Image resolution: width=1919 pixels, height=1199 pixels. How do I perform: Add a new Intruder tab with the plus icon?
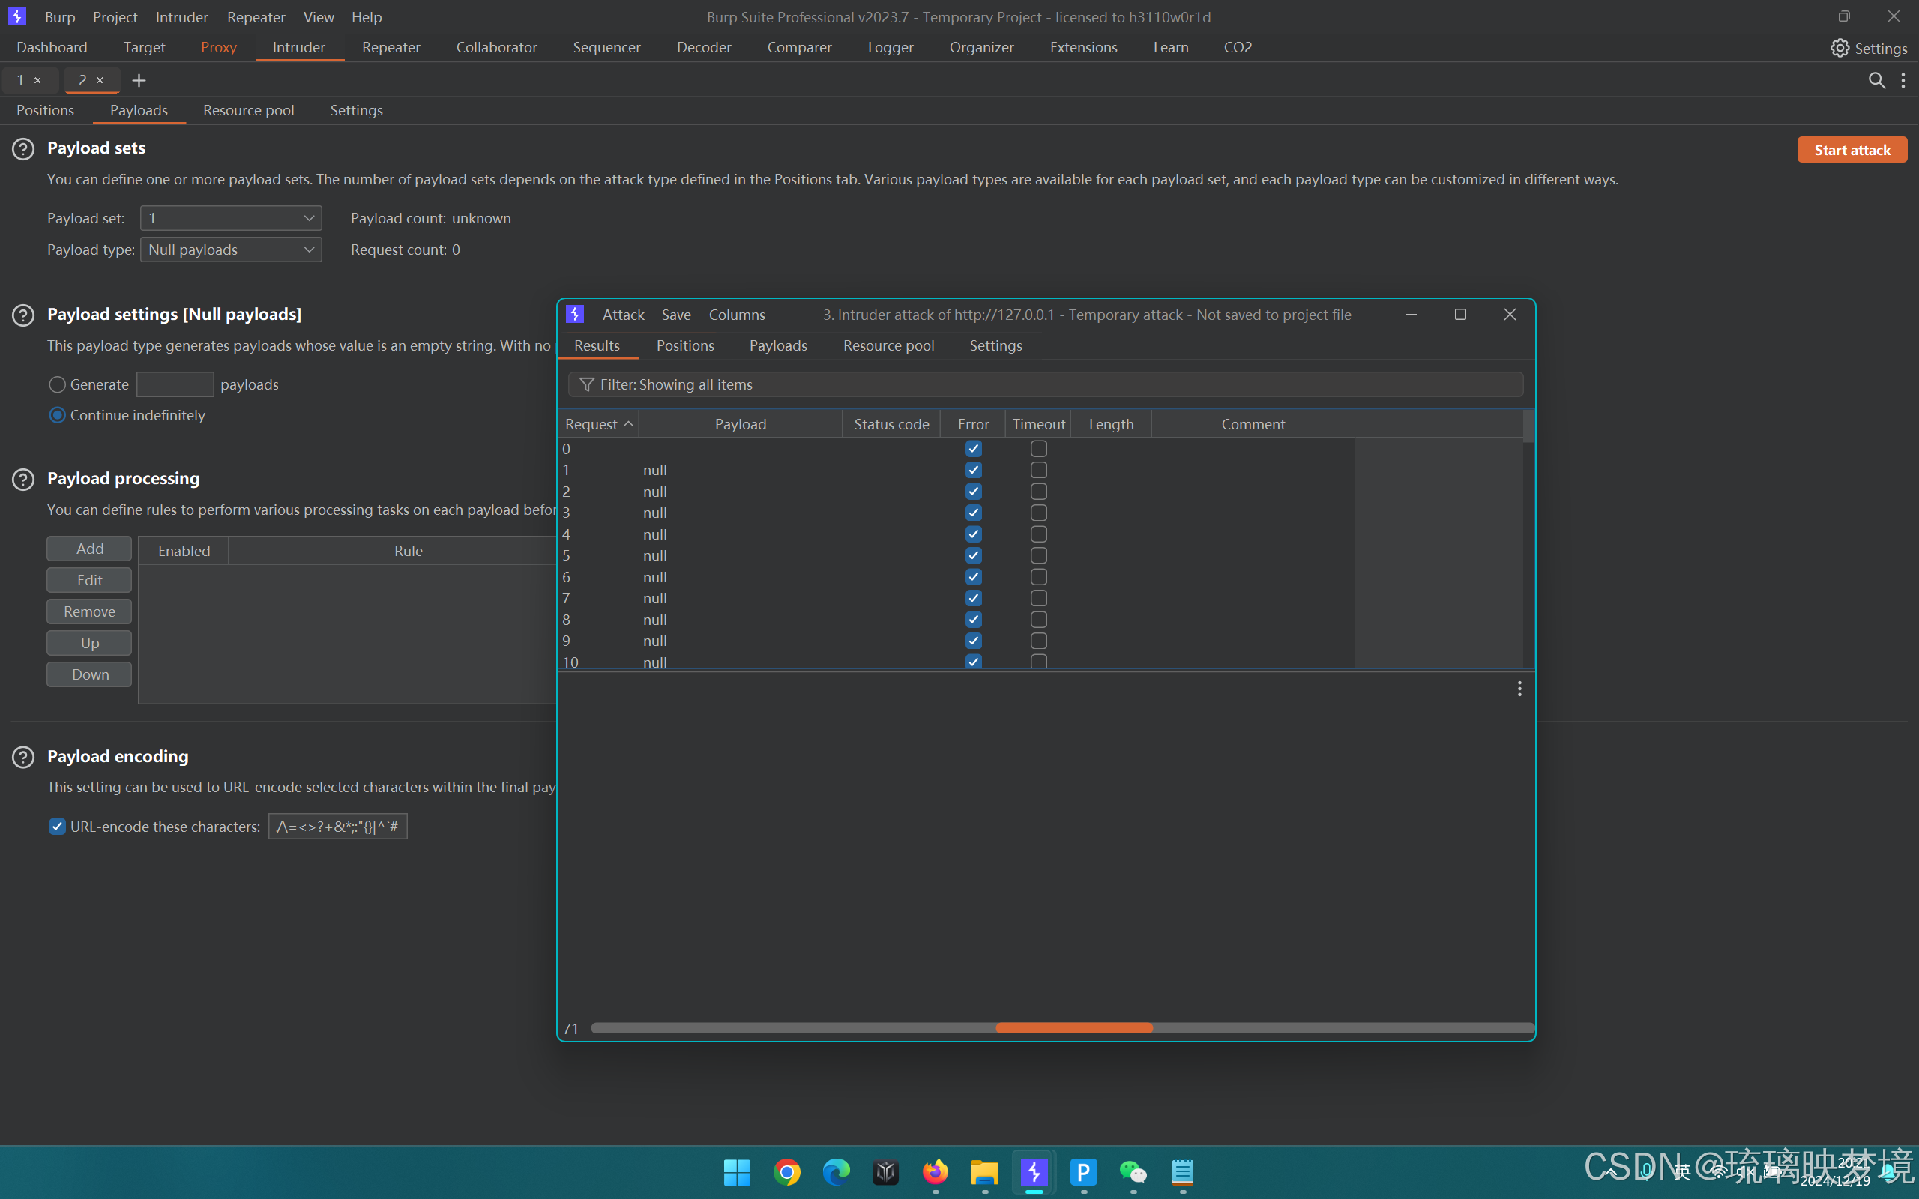pos(139,80)
